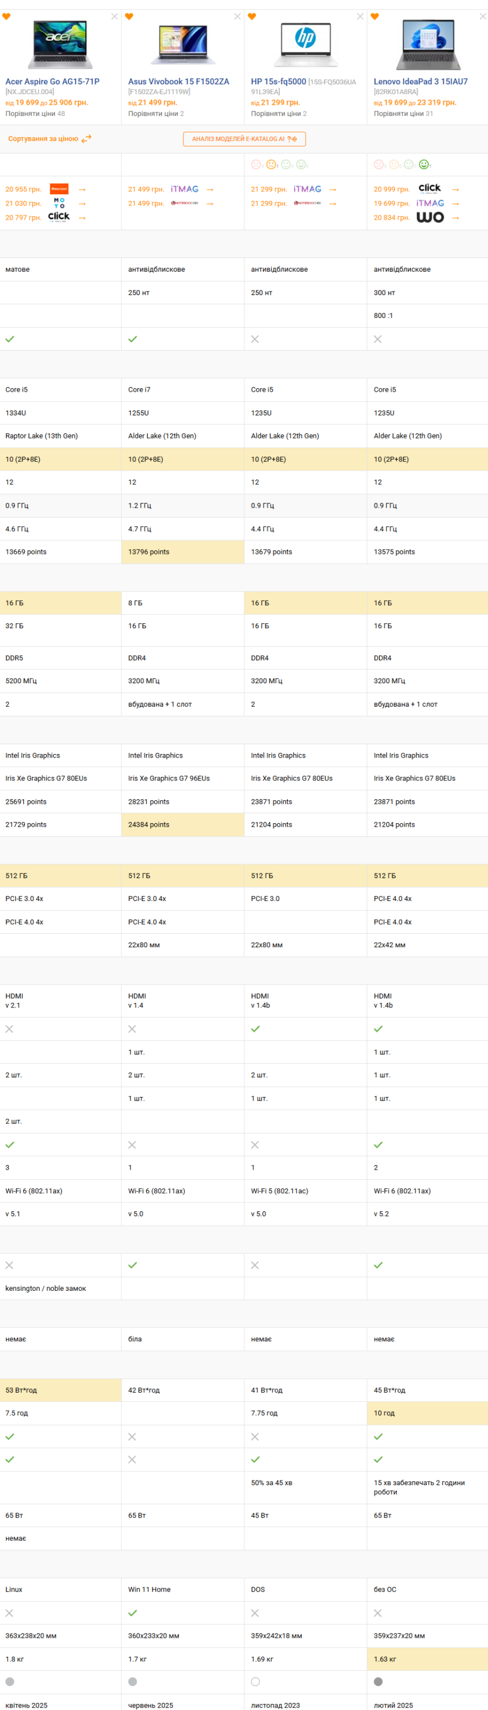Open HP 15s-fq5000 product page
This screenshot has height=1710, width=488.
click(278, 81)
